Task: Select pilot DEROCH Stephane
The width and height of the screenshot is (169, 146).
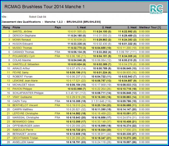Action: 24,36
